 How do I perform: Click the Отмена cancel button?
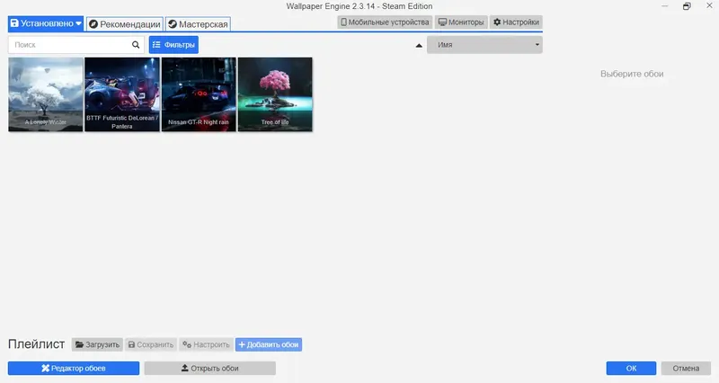(686, 369)
